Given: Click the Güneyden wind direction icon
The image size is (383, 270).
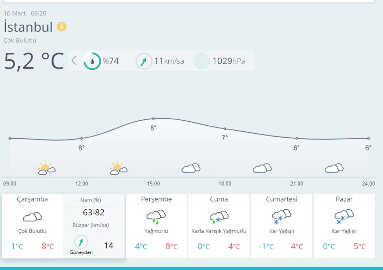Looking at the screenshot, I should (x=81, y=242).
